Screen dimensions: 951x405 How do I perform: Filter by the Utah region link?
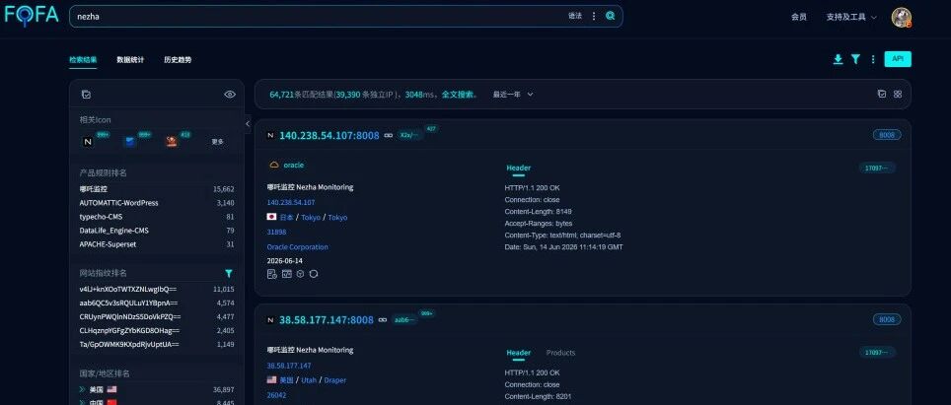pyautogui.click(x=309, y=380)
